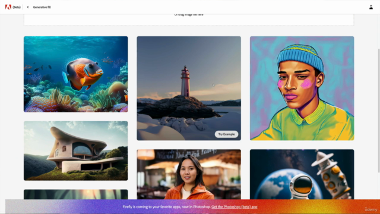Select the woman in orange jacket thumbnail
Viewport: 380px width, 214px height.
(189, 174)
